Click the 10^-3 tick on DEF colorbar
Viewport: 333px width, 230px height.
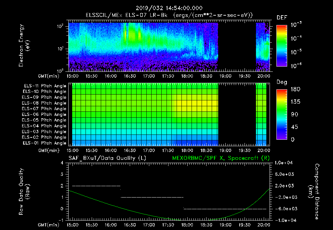(x=296, y=25)
